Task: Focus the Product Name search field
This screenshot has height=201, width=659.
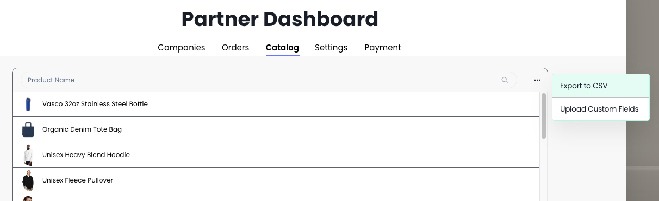Action: 269,80
